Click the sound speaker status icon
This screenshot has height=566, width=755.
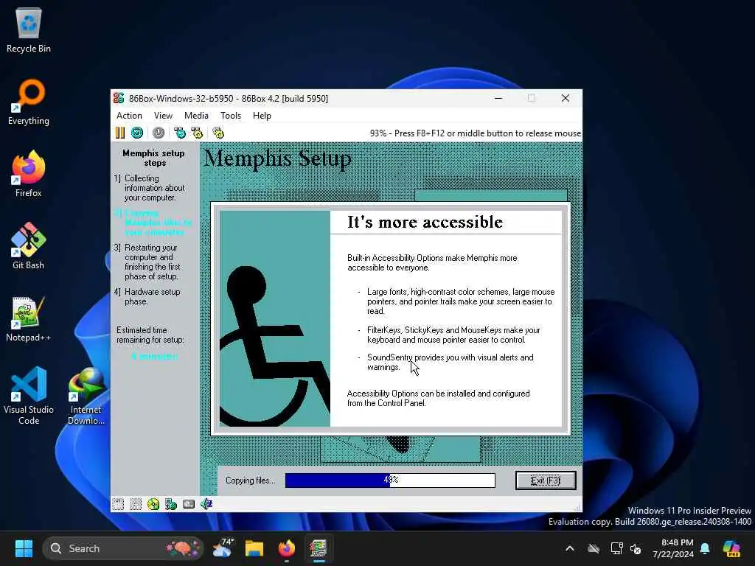(x=206, y=504)
